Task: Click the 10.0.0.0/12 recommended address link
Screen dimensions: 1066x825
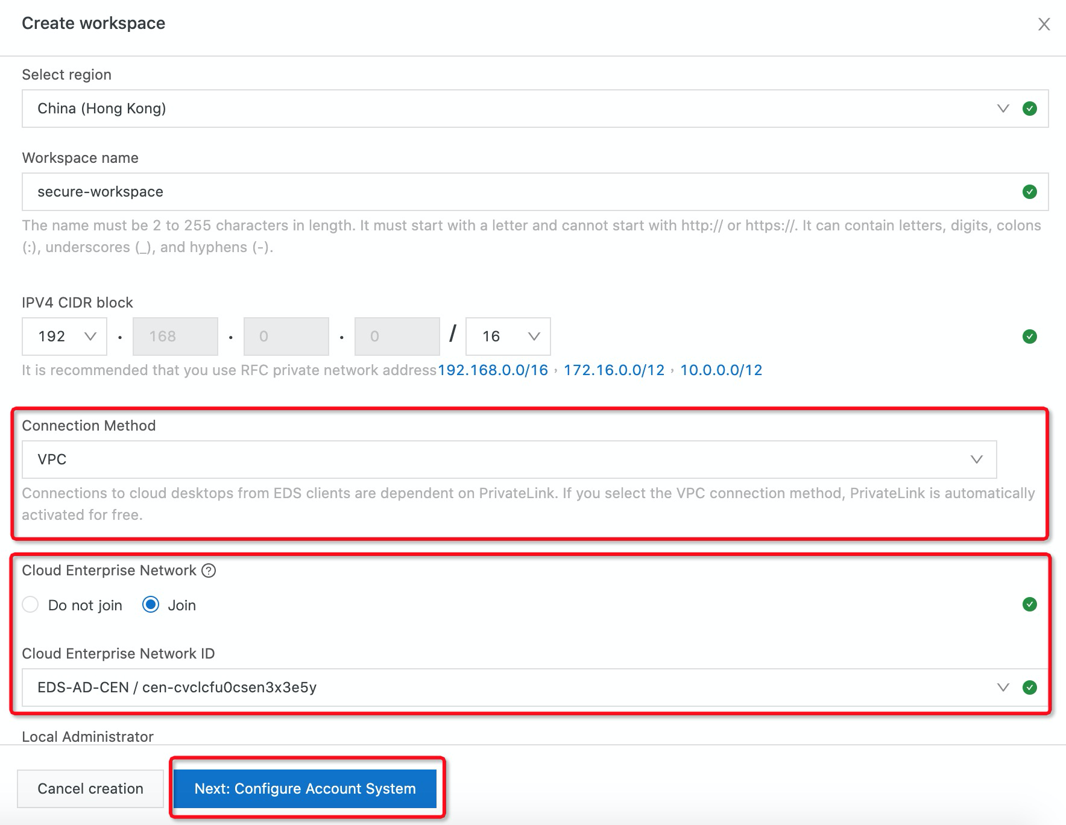Action: [721, 370]
